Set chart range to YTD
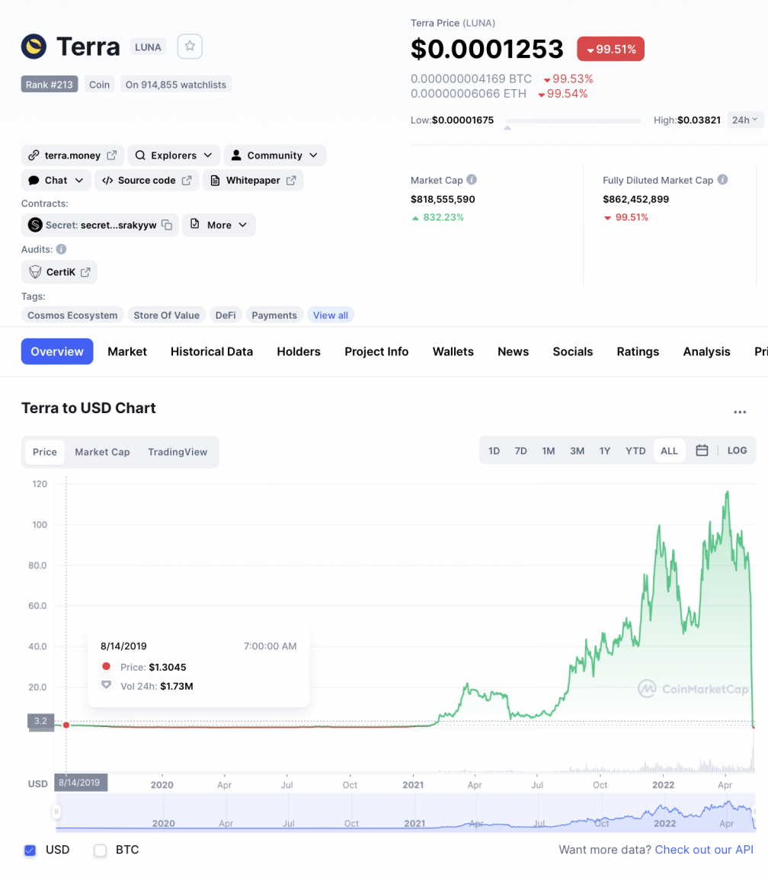 tap(635, 450)
